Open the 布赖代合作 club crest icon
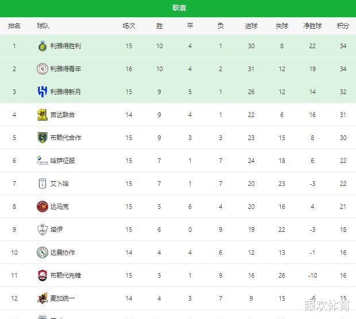Screen dimensions: 356x319 point(42,138)
